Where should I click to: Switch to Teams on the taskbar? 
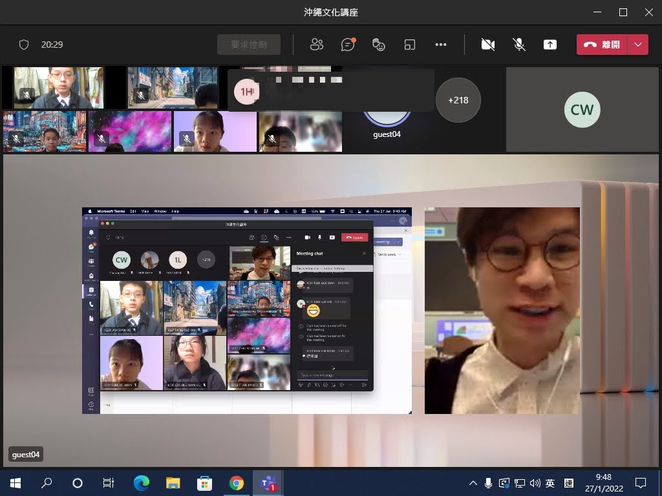(268, 482)
